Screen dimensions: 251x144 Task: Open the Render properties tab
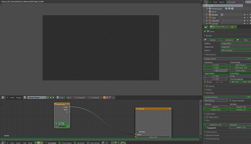point(211,27)
